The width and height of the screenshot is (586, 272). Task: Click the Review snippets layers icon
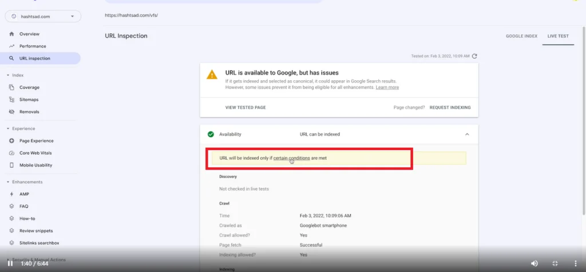click(11, 231)
